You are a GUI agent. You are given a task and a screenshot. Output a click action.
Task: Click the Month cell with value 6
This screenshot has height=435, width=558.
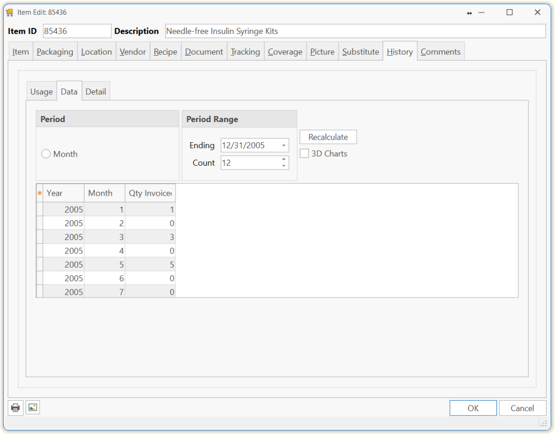tap(105, 279)
